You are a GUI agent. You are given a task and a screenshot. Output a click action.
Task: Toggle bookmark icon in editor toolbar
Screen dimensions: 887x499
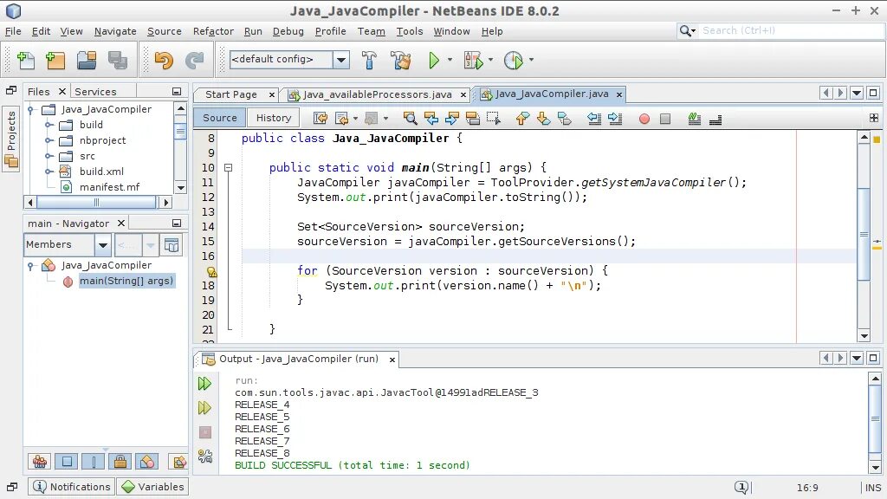click(564, 118)
